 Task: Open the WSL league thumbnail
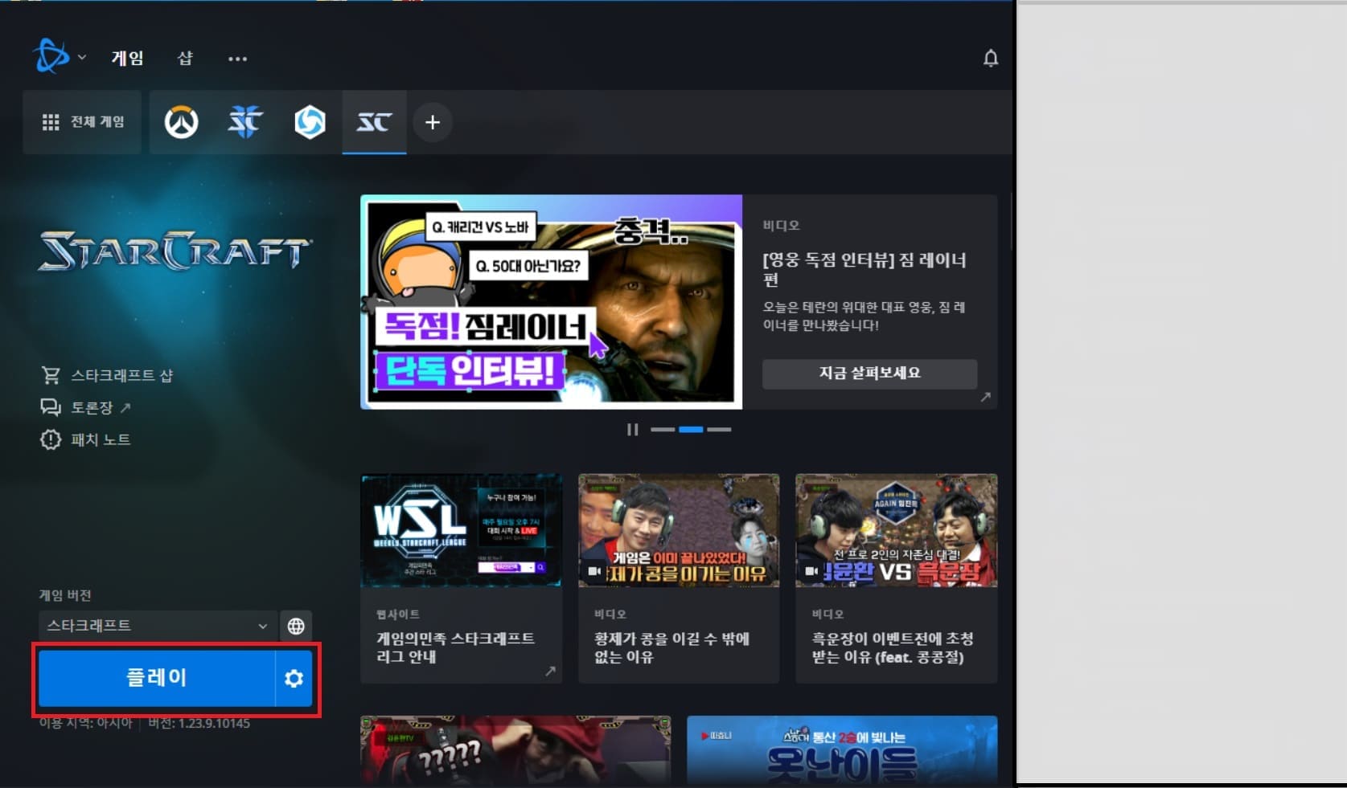click(461, 530)
